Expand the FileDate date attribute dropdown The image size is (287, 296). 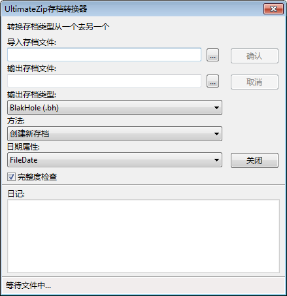(x=114, y=160)
